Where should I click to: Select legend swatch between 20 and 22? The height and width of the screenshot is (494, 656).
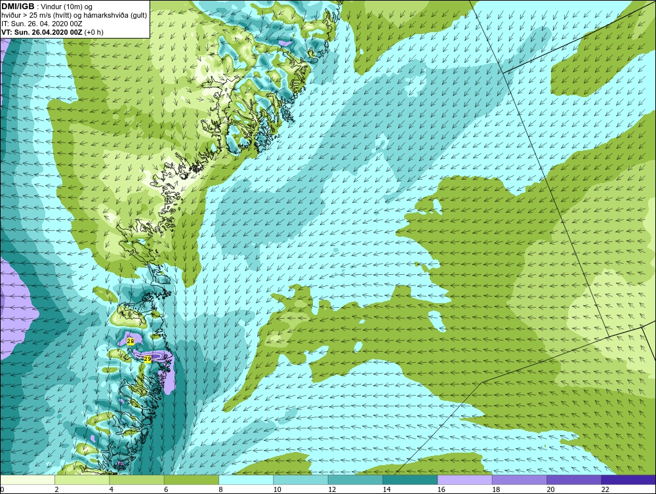[574, 480]
